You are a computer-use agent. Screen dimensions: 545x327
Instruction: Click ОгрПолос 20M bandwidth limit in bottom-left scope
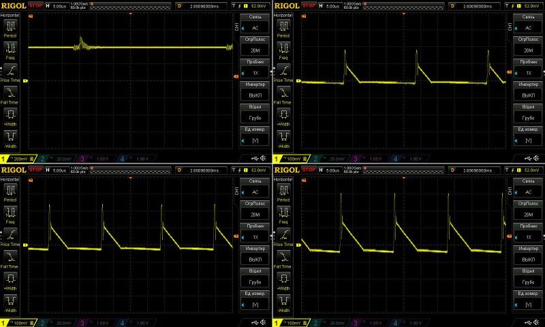[x=255, y=210]
